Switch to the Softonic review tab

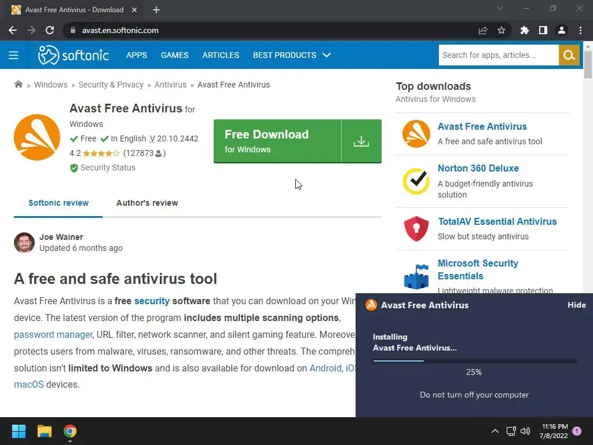pyautogui.click(x=58, y=203)
